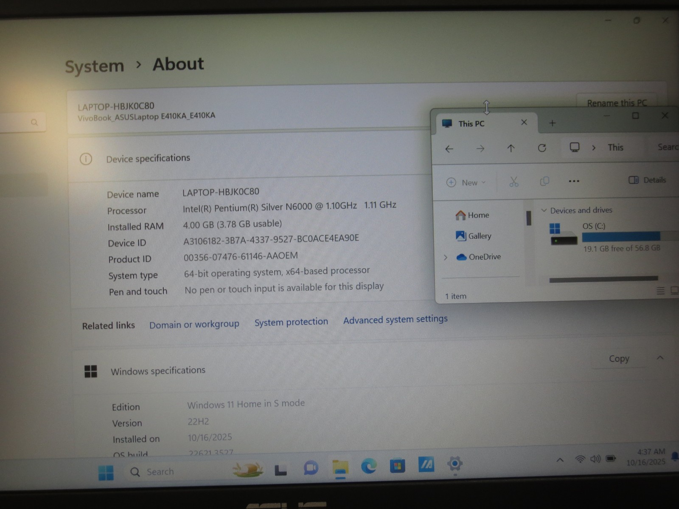Image resolution: width=679 pixels, height=509 pixels.
Task: Copy the Windows specifications
Action: [x=619, y=358]
